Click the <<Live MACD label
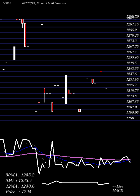This screenshot has height=196, width=140. click(118, 189)
